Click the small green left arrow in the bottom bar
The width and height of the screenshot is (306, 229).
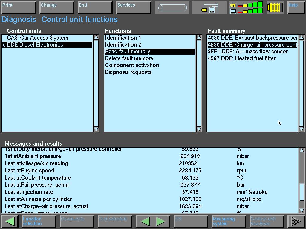(145, 222)
